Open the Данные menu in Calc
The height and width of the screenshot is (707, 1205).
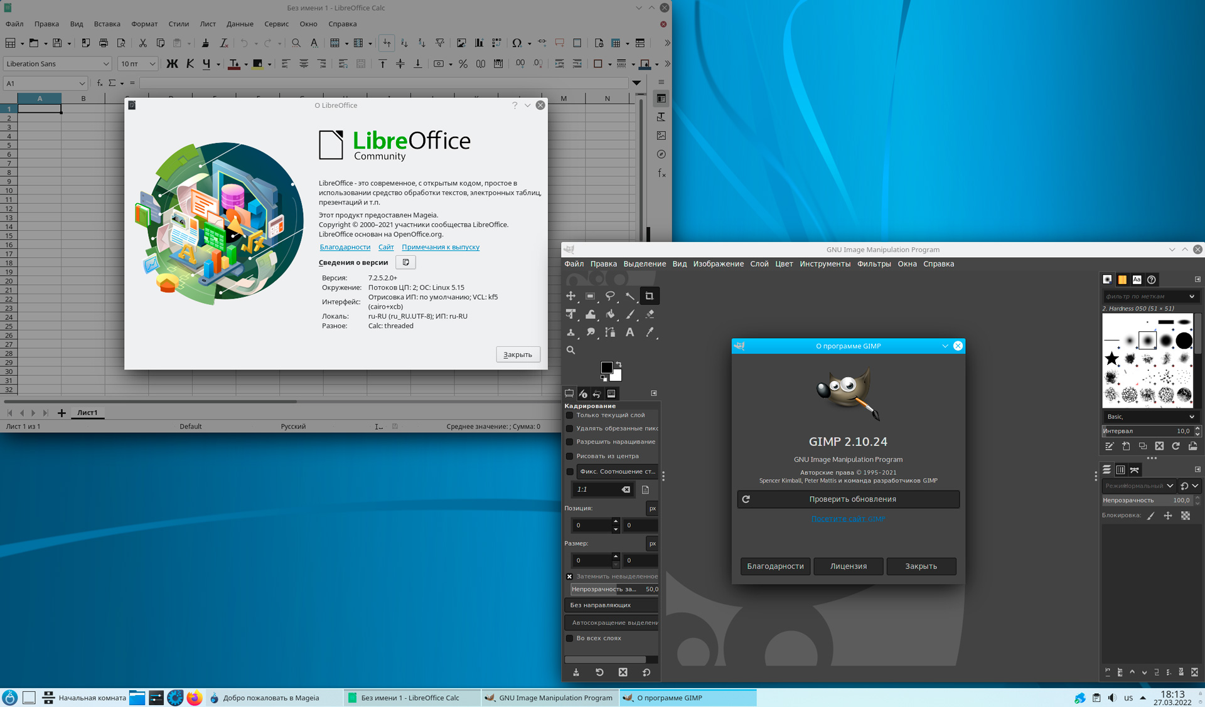240,24
